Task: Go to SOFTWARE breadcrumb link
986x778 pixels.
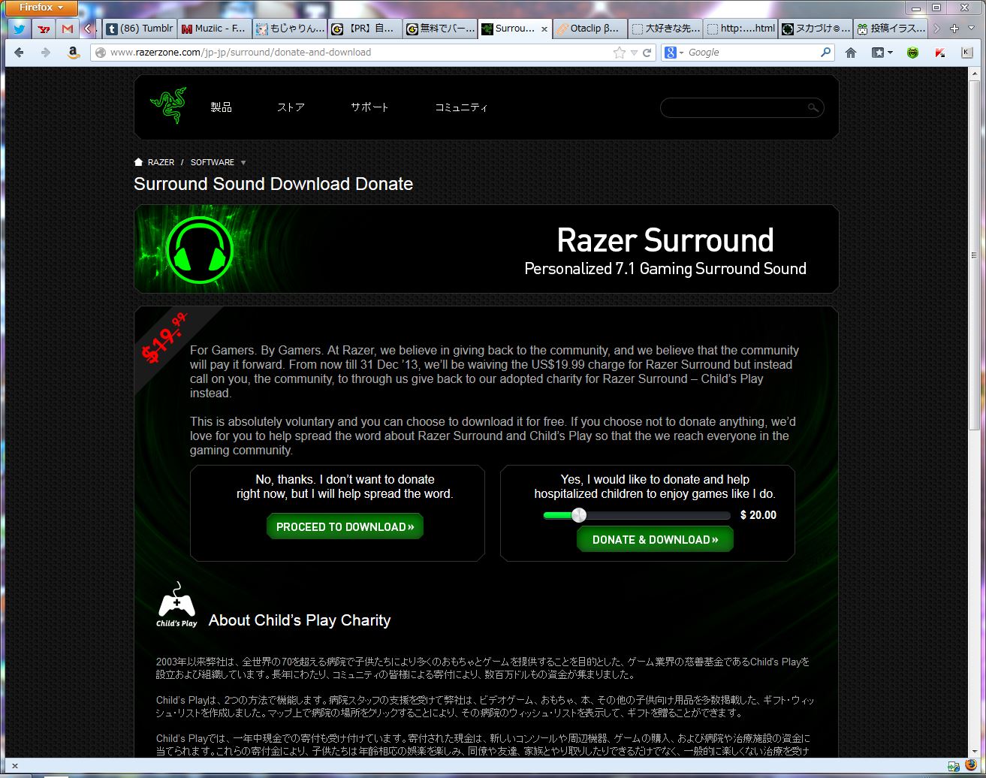Action: coord(213,162)
